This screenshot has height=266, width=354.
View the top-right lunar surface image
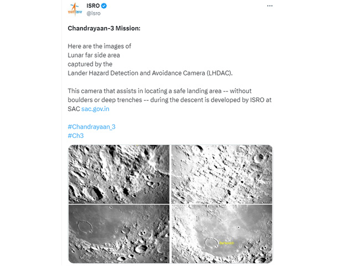[x=222, y=174]
